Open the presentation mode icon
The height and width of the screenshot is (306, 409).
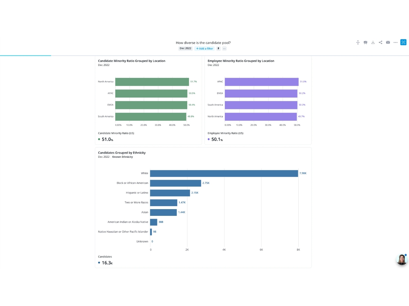pyautogui.click(x=365, y=42)
